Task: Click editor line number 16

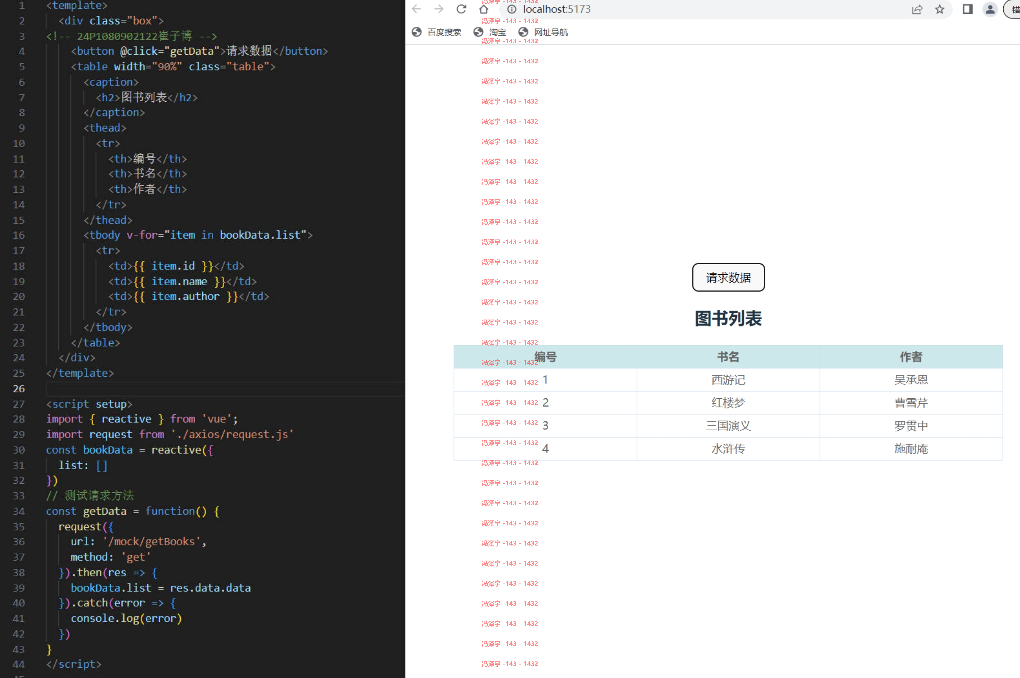Action: click(19, 235)
